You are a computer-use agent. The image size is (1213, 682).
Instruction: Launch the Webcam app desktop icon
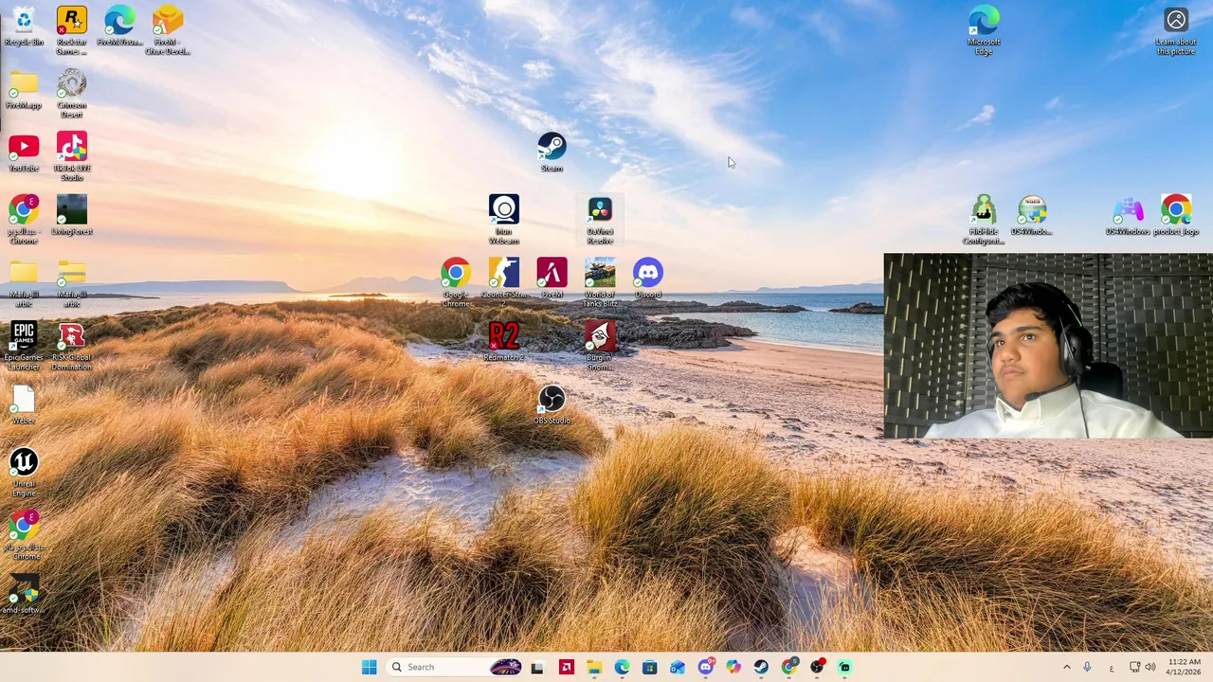(x=504, y=220)
